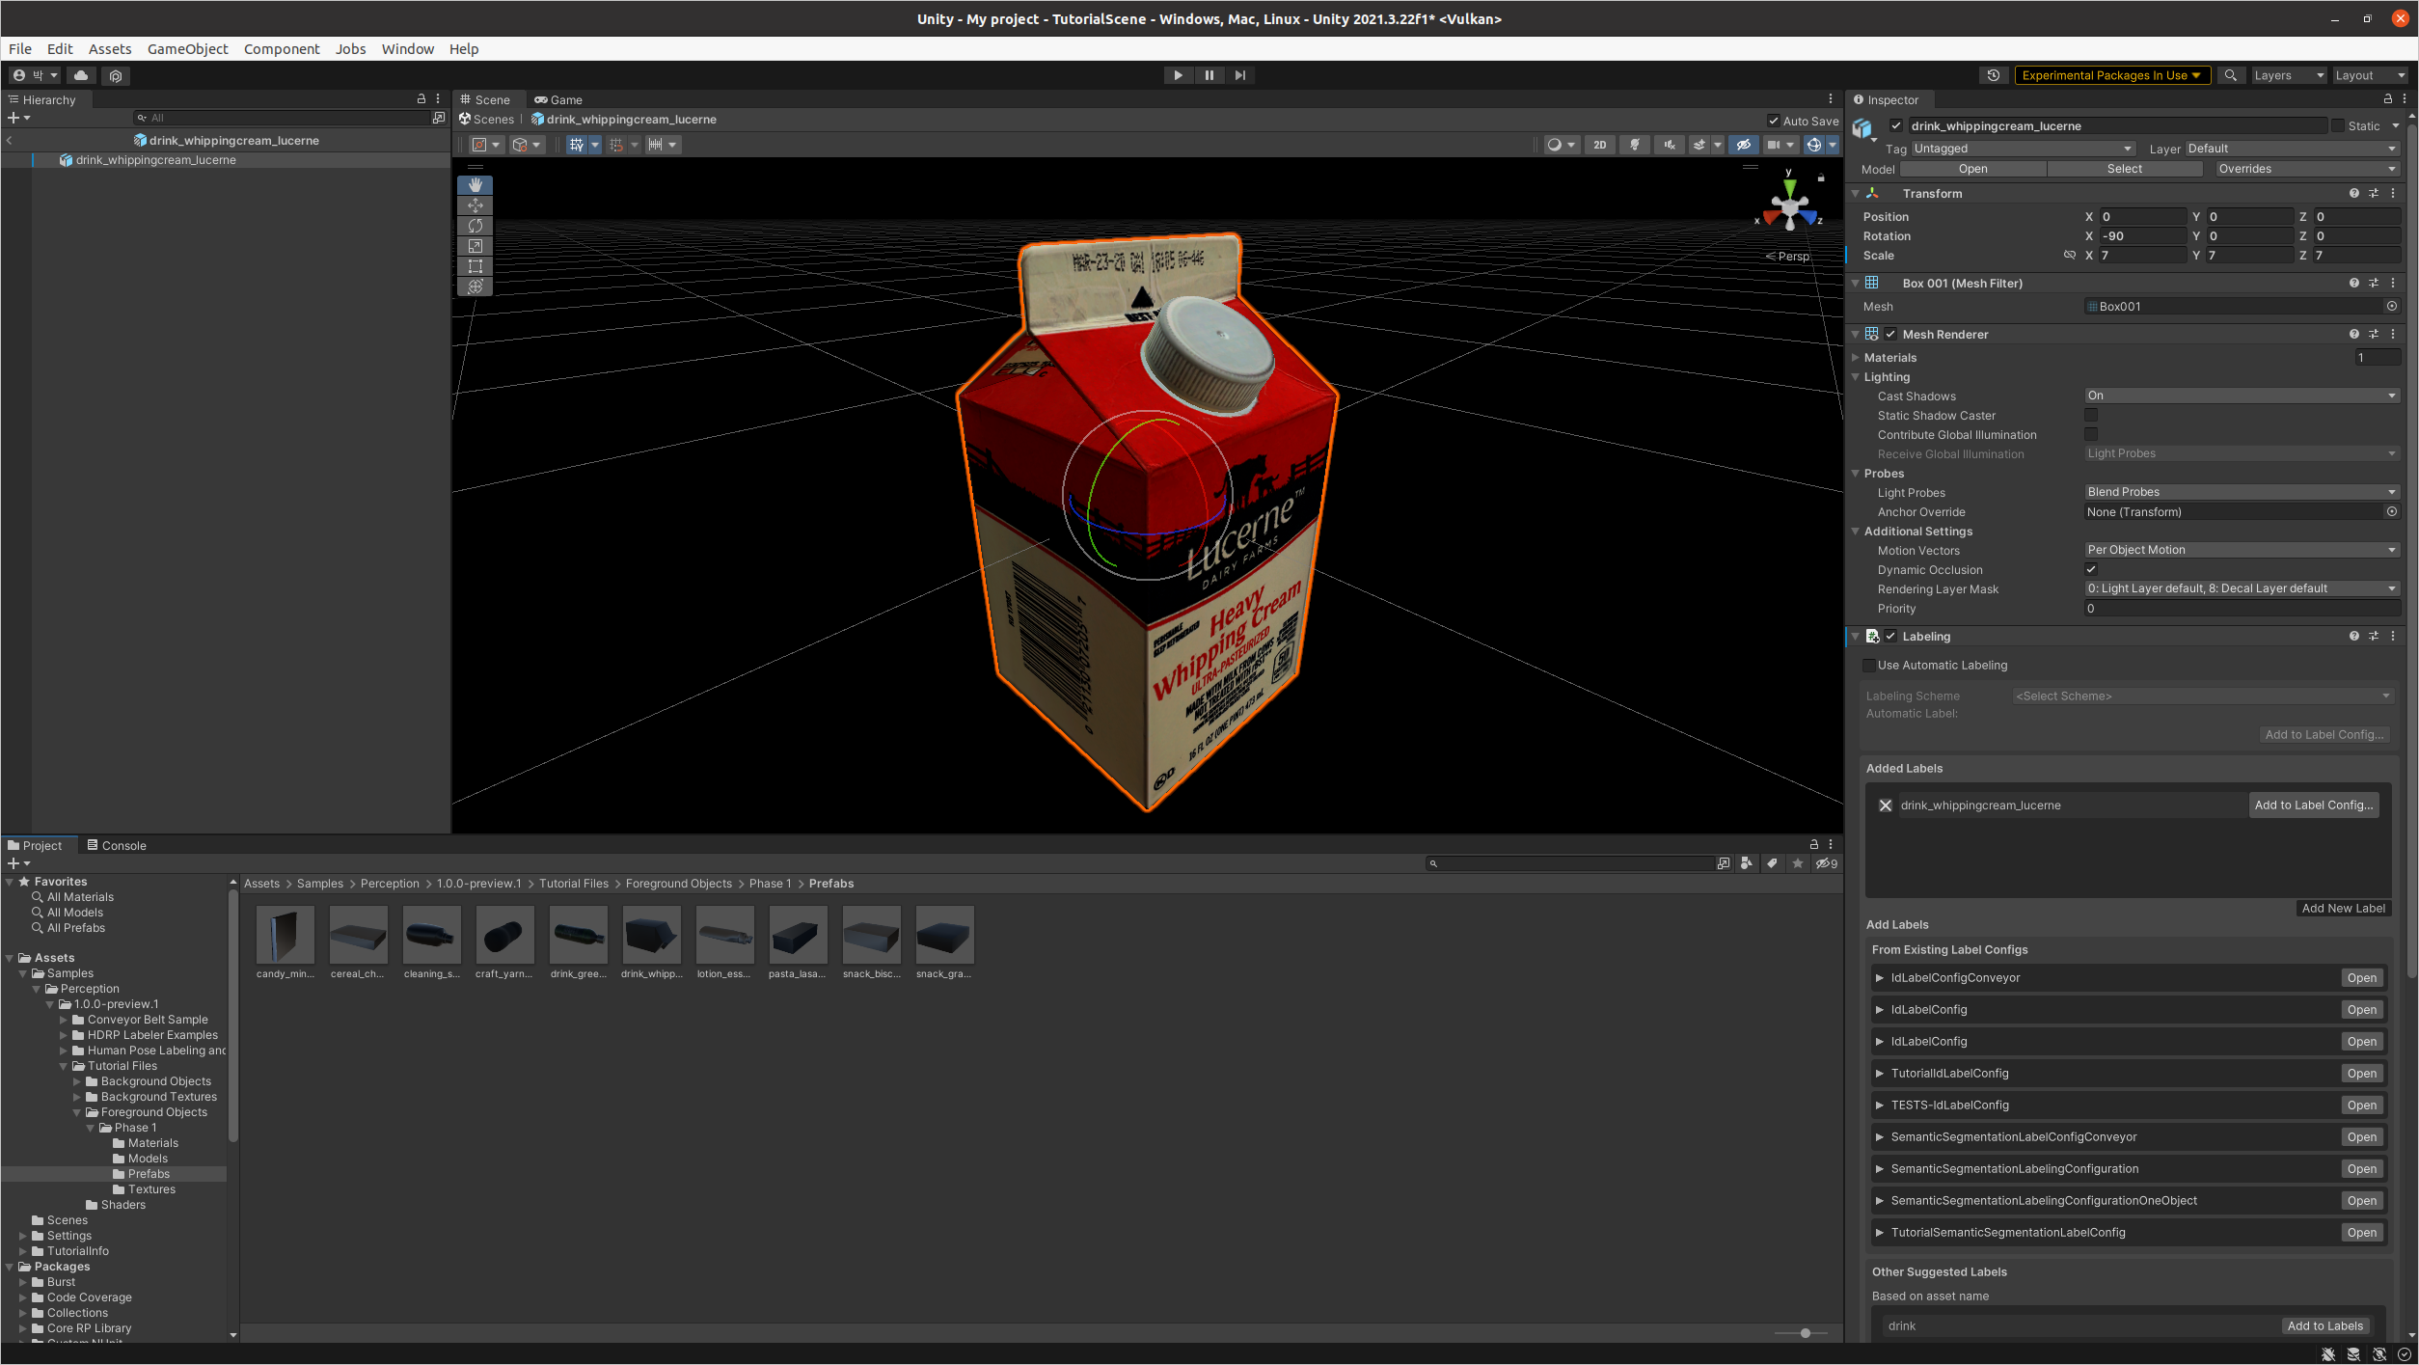Select the Move tool in scene
The image size is (2419, 1365).
(x=475, y=205)
